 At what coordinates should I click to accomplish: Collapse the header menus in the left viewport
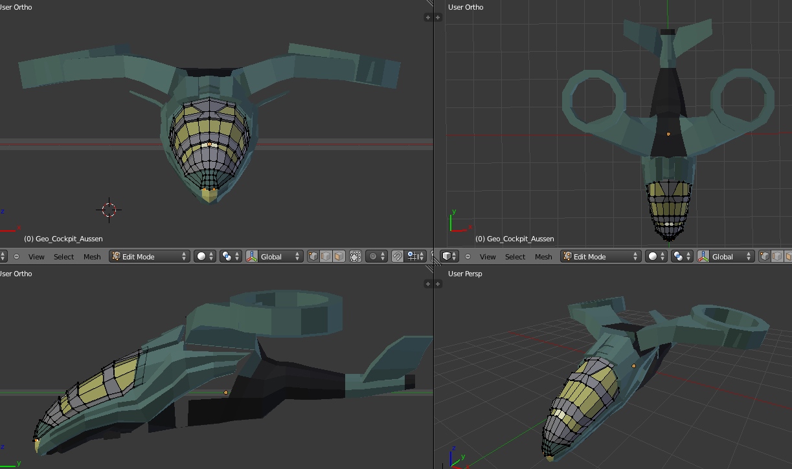pos(16,257)
